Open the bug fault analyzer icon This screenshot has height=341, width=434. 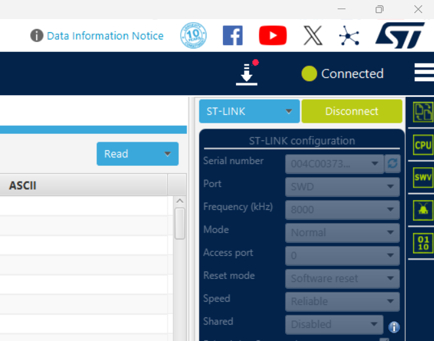point(423,210)
